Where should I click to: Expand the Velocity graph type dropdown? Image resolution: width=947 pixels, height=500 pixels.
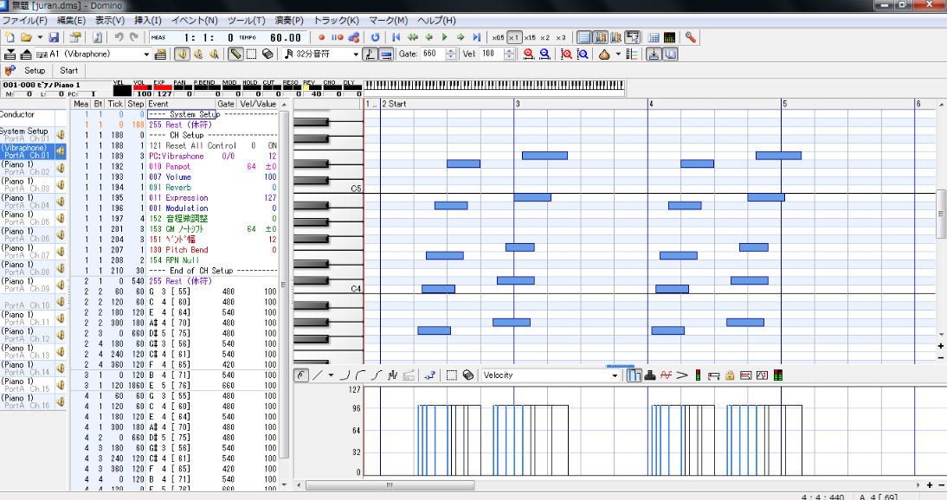[x=615, y=375]
